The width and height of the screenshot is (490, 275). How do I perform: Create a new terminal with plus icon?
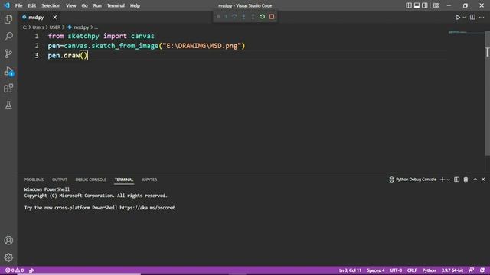coord(443,180)
